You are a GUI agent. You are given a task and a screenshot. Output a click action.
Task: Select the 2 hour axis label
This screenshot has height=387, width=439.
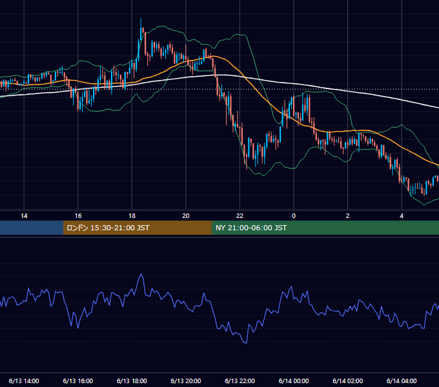347,216
